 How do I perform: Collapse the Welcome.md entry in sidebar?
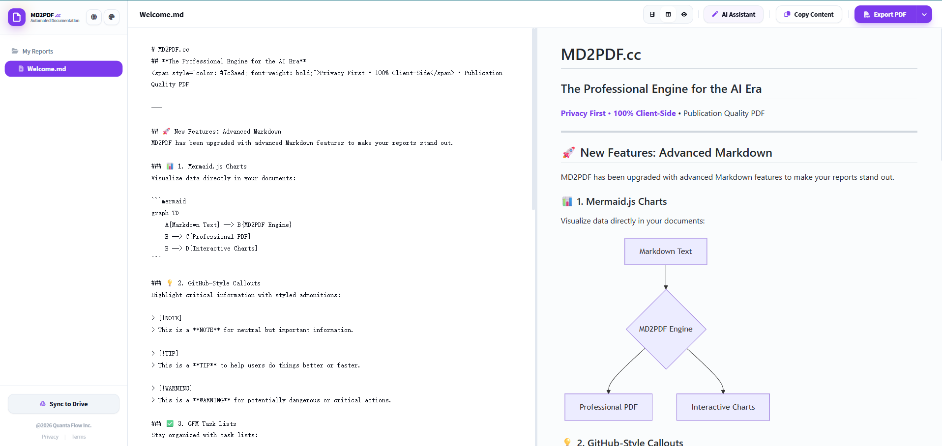point(63,69)
